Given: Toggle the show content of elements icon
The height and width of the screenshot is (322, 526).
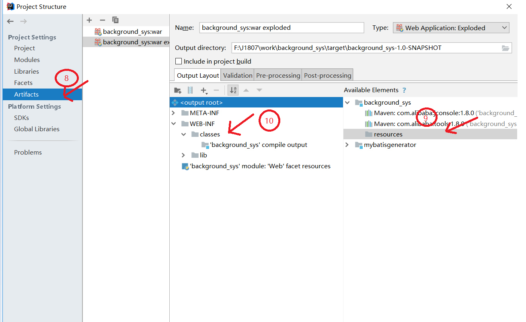Looking at the screenshot, I should click(x=189, y=90).
